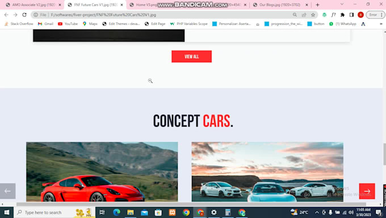Screen dimensions: 386x218
Task: Open the volume control in tray
Action: [x=351, y=212]
